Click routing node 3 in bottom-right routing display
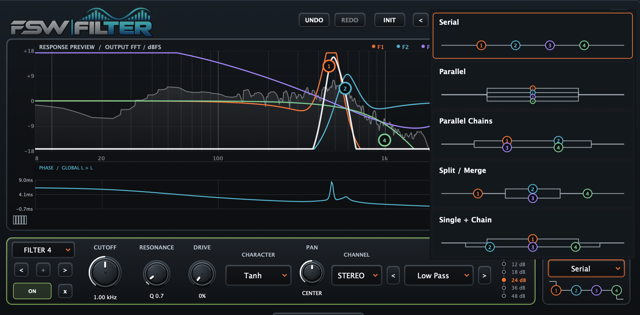 click(x=596, y=291)
